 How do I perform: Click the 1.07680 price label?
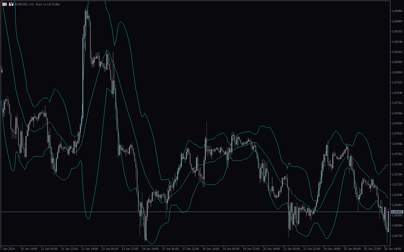[x=397, y=113]
